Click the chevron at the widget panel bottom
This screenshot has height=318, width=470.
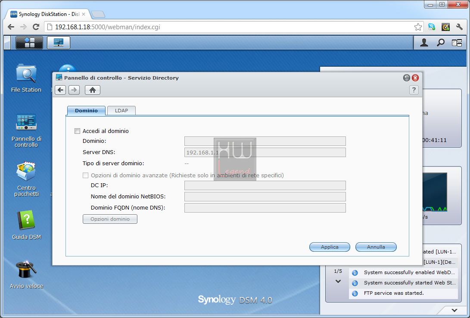pyautogui.click(x=454, y=310)
